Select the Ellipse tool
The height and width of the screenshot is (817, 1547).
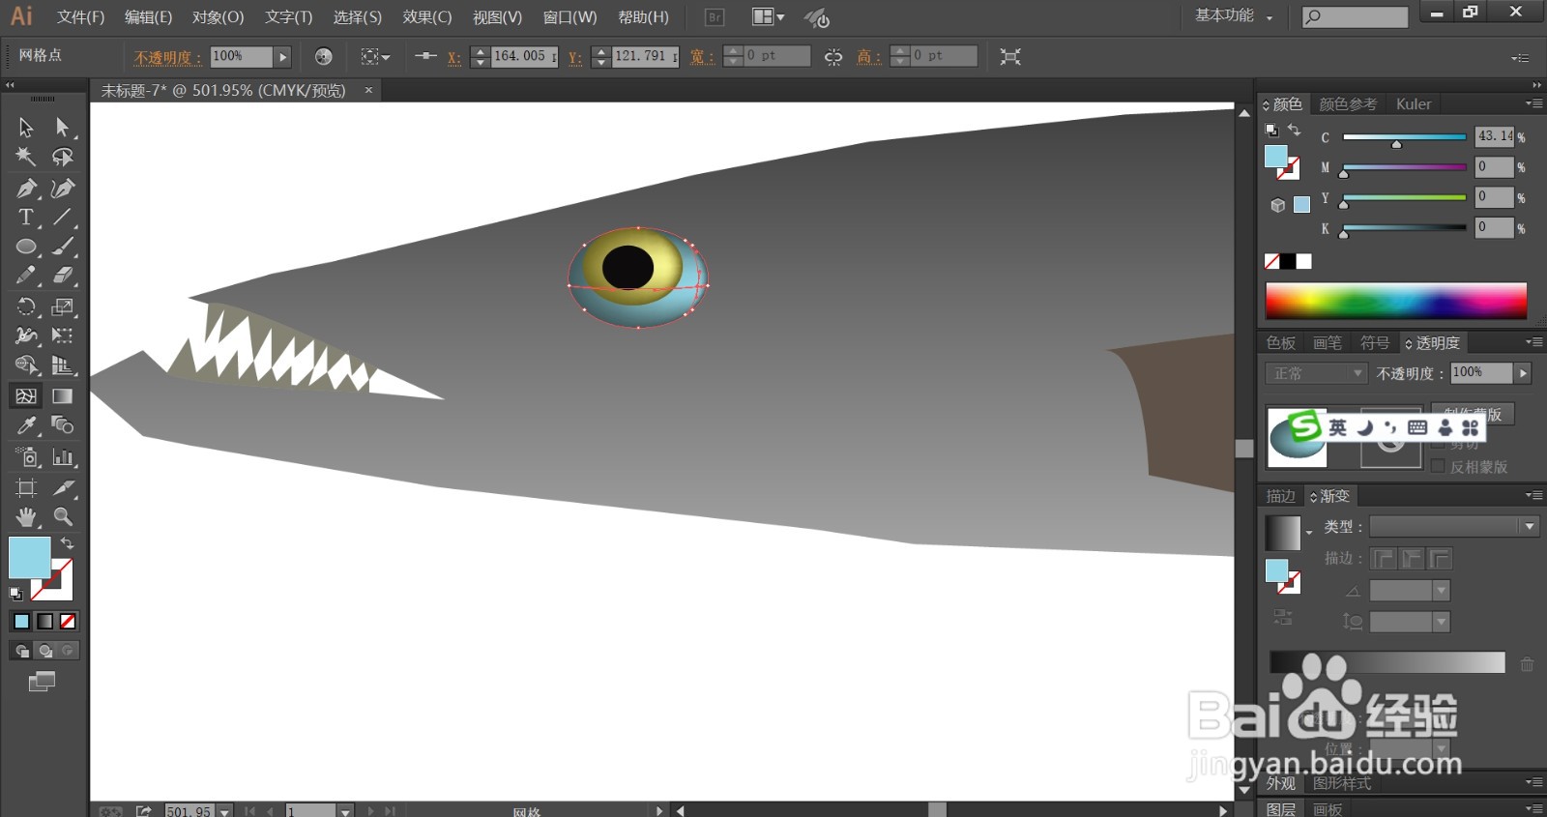(x=26, y=247)
